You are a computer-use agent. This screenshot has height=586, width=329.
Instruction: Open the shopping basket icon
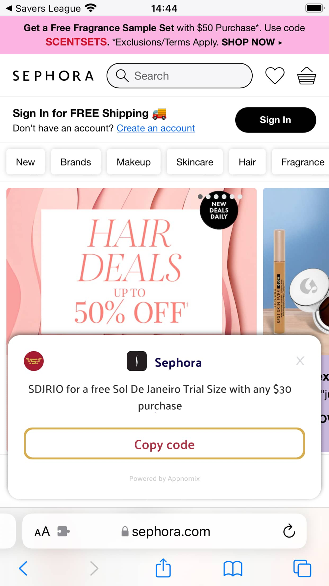click(x=307, y=76)
